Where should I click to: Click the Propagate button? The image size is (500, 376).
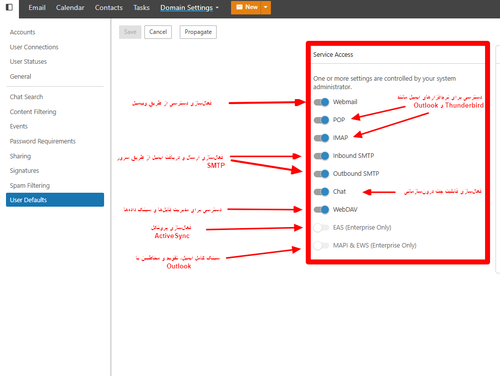[198, 32]
